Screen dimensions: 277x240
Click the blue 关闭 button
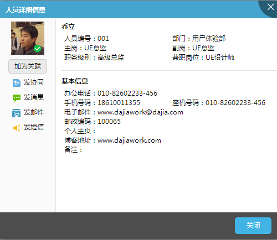click(x=253, y=225)
